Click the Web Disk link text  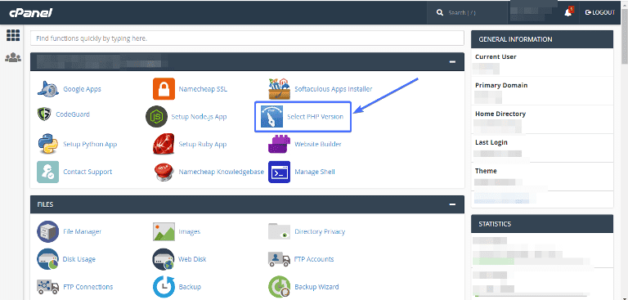[x=192, y=259]
